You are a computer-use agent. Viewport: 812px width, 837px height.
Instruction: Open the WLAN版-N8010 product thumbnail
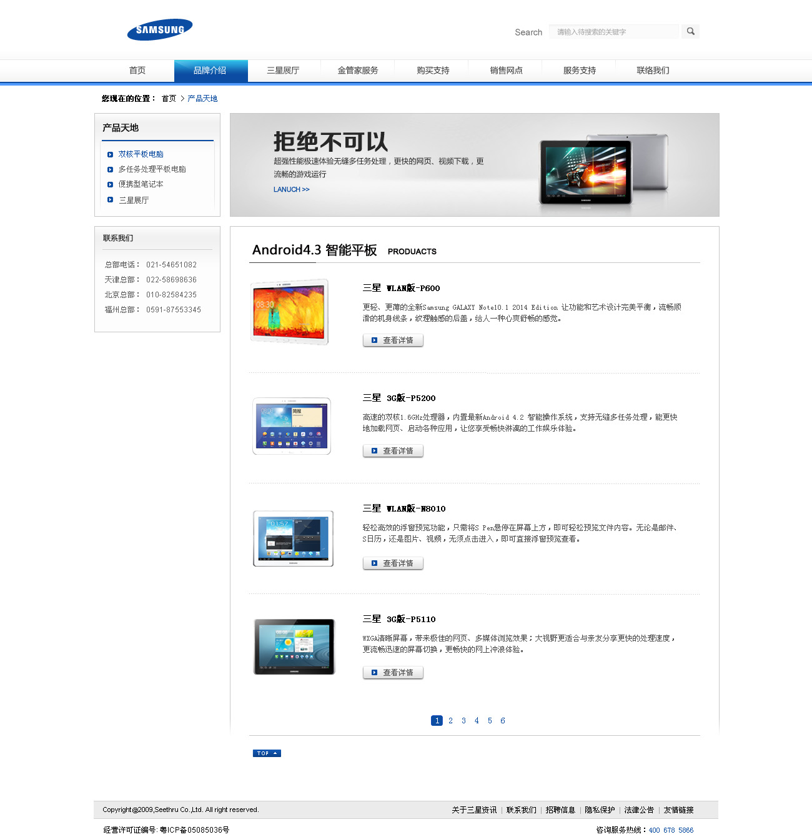pyautogui.click(x=293, y=538)
